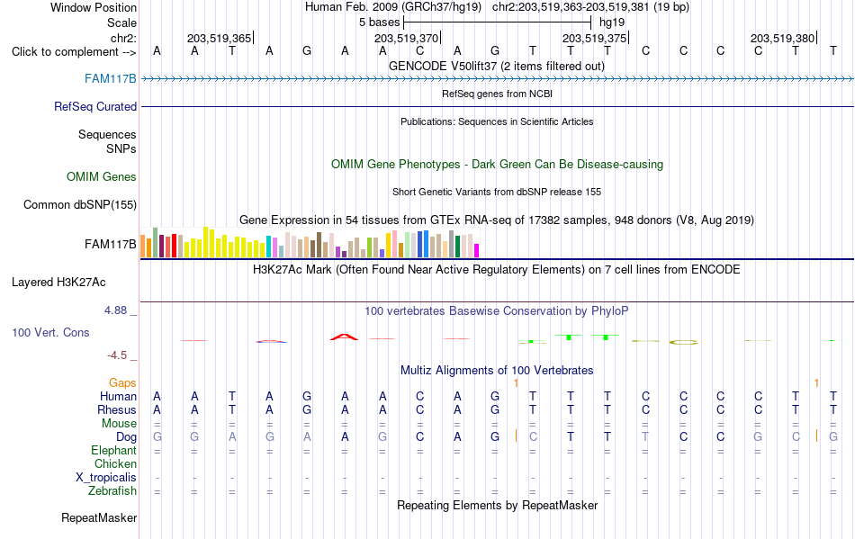
Task: Click the magenta last bar of GTEx chart
Action: (476, 251)
